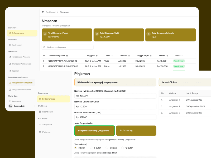Viewport: 211px width, 158px height.
Task: Click the Total Simpanan Sukarela chart icon
Action: click(x=149, y=34)
